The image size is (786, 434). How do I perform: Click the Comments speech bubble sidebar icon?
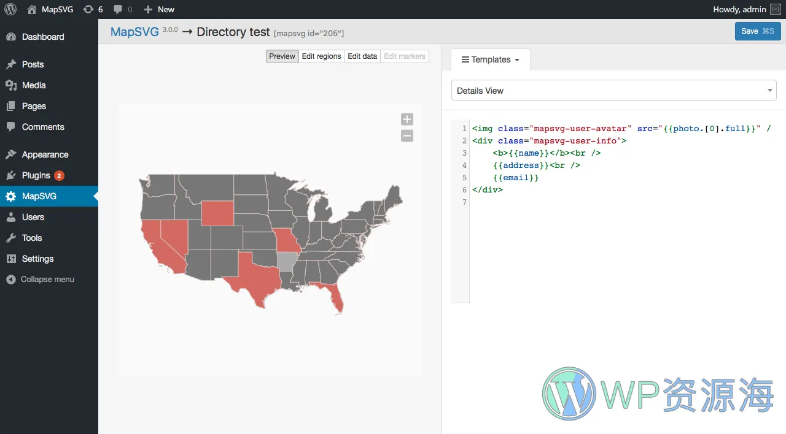pos(11,127)
